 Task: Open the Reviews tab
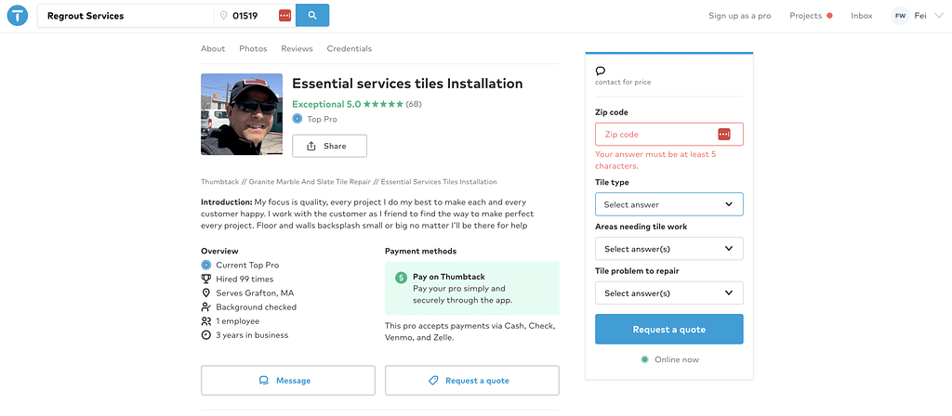297,48
